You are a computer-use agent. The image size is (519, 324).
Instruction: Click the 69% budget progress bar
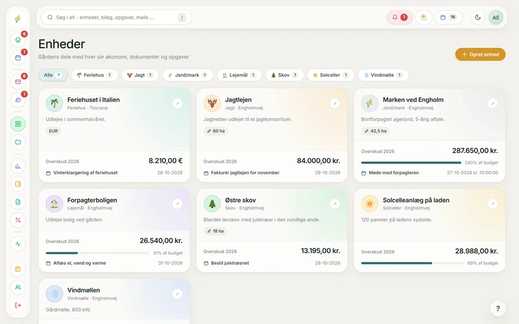point(413,263)
